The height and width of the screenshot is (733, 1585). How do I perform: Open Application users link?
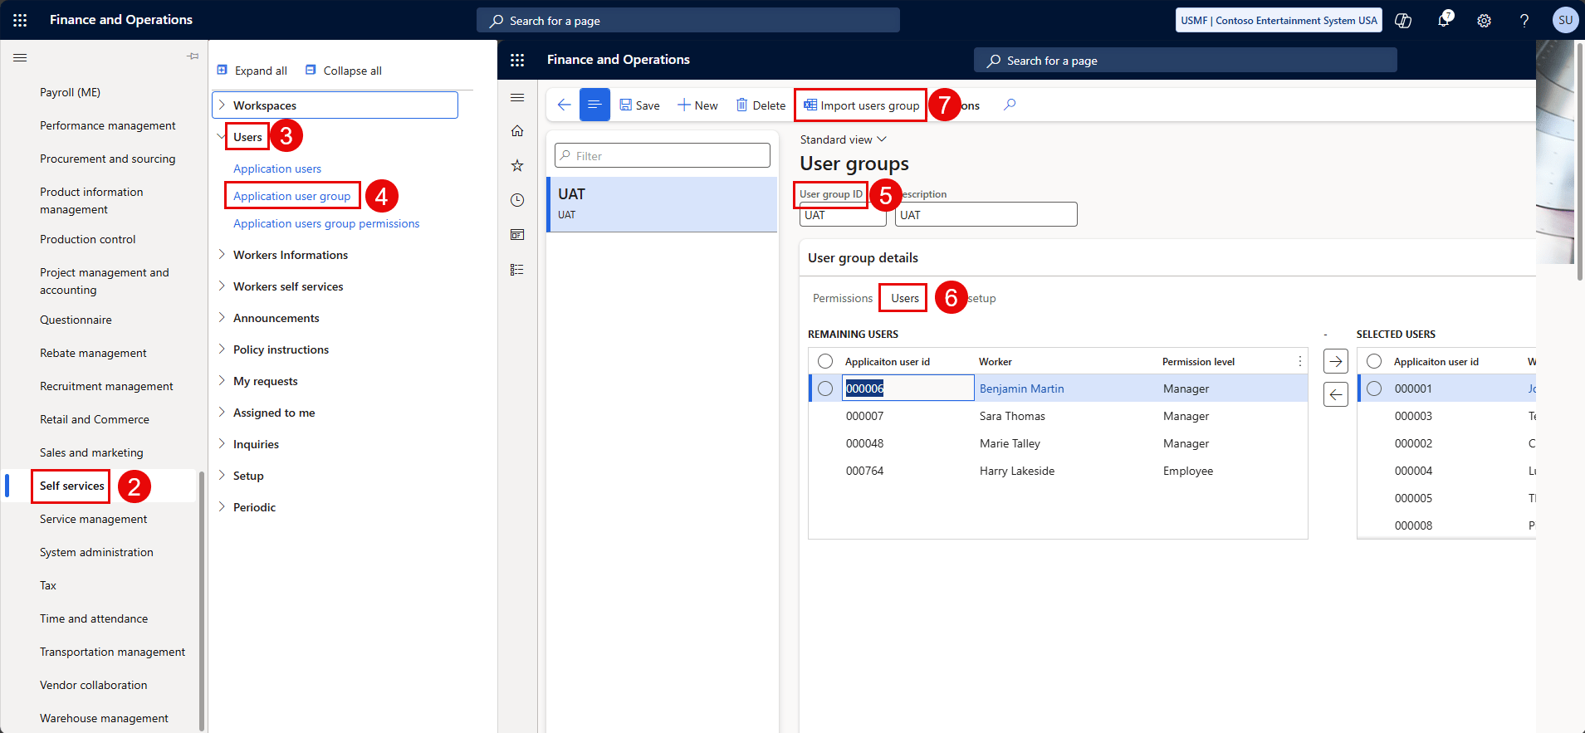tap(277, 169)
